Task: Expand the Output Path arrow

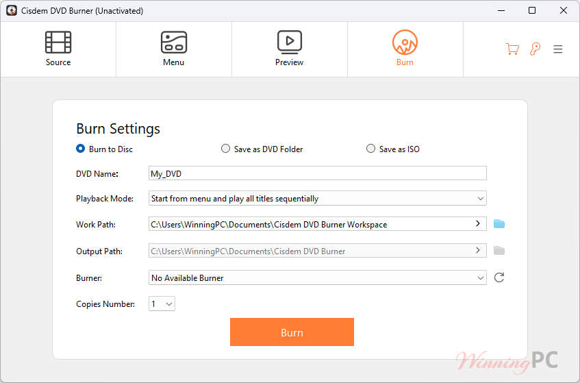Action: pos(478,250)
